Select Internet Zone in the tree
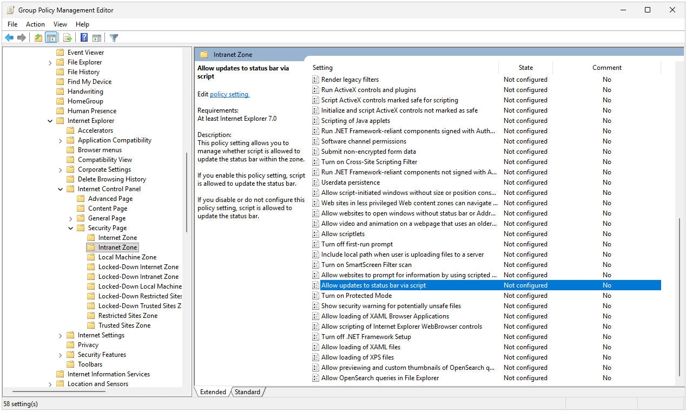Viewport: 686px width, 411px height. coord(117,238)
